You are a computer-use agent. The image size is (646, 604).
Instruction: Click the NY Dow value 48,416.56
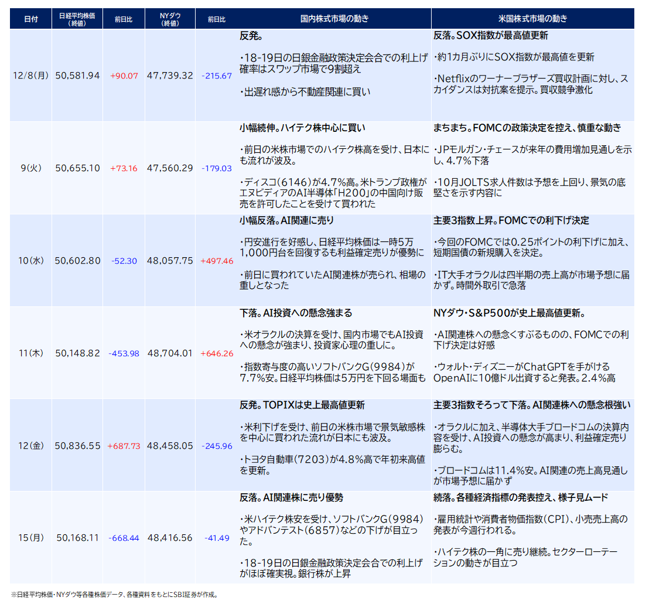pos(170,538)
